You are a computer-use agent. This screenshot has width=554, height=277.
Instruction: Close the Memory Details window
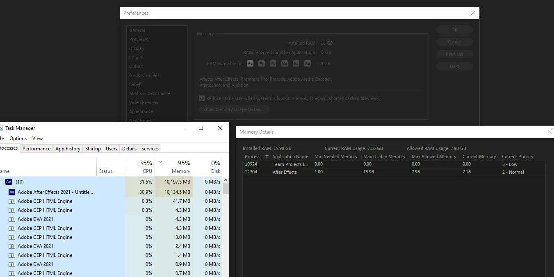(549, 132)
